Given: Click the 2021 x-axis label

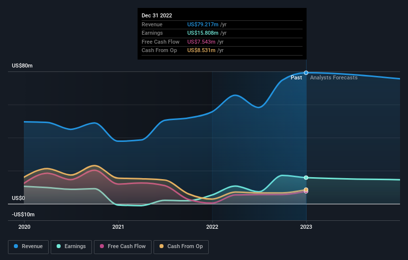Looking at the screenshot, I should click(x=118, y=227).
